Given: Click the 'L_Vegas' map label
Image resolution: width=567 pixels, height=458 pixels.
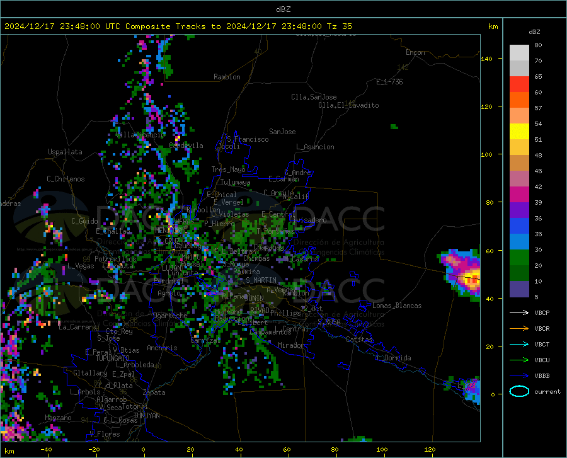Looking at the screenshot, I should 81,266.
